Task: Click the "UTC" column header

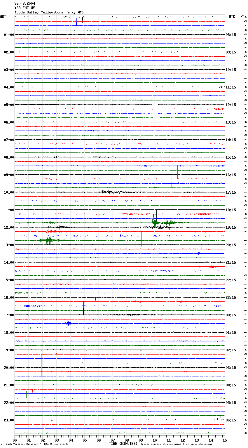Action: point(232,17)
